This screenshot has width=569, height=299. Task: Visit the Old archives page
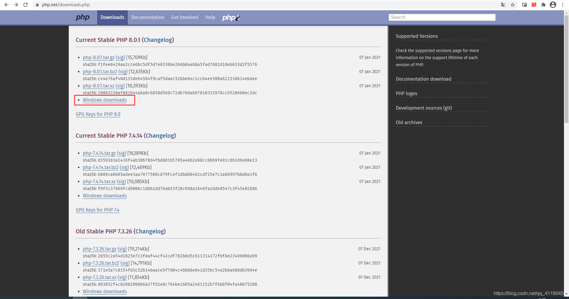tap(409, 122)
